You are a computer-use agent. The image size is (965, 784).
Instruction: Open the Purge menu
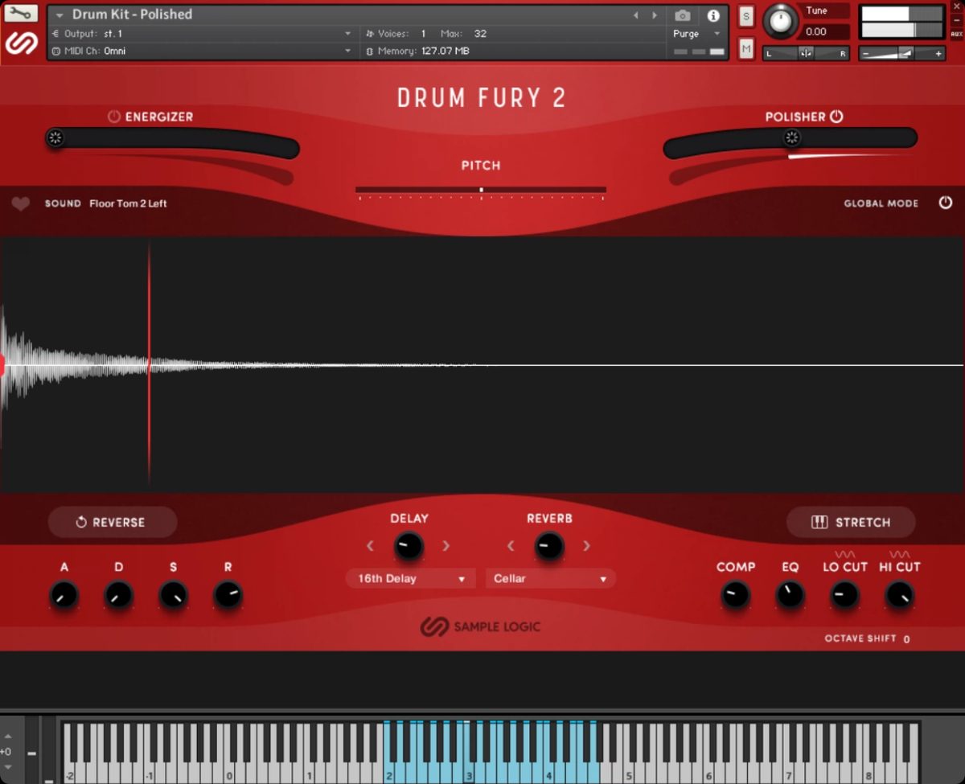coord(696,34)
